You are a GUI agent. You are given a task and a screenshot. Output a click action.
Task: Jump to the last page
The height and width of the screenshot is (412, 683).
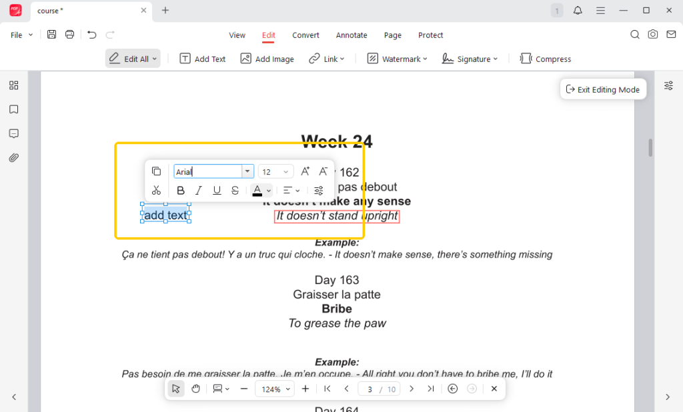430,389
